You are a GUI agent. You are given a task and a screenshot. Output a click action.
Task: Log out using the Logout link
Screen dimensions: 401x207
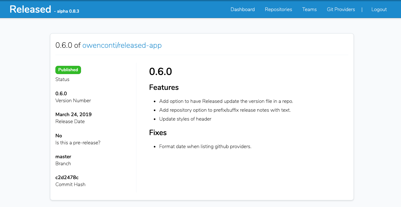379,9
